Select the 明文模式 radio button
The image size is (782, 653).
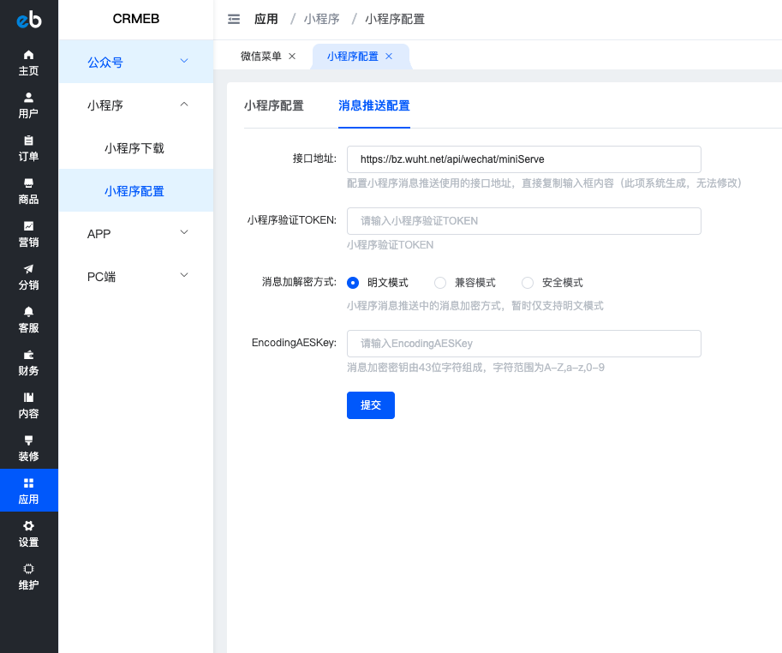tap(353, 283)
